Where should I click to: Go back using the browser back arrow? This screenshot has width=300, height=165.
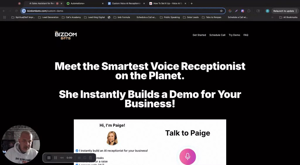pyautogui.click(x=4, y=11)
